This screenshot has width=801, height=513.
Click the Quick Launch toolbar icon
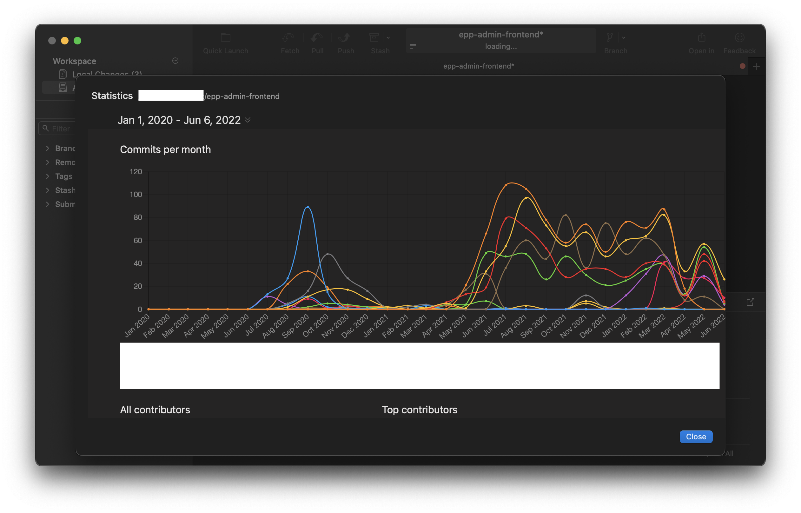click(x=225, y=37)
